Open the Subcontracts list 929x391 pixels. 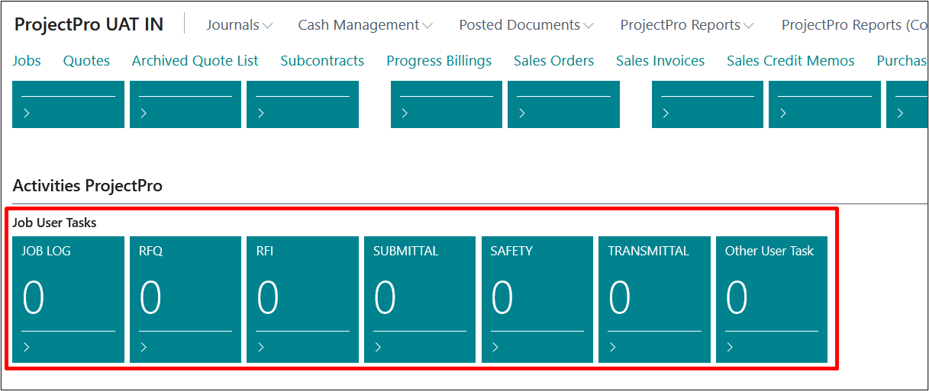click(x=322, y=61)
